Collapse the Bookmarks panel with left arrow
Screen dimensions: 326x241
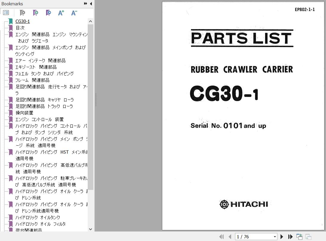[91, 4]
